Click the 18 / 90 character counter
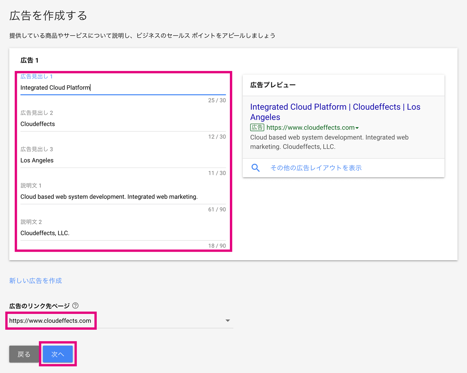Image resolution: width=467 pixels, height=373 pixels. click(217, 246)
